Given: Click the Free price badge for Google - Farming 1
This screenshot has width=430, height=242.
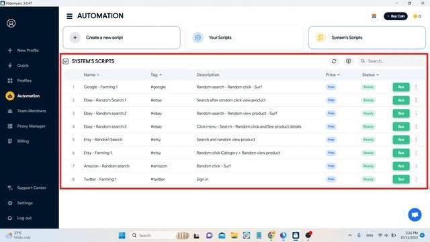Looking at the screenshot, I should [331, 87].
